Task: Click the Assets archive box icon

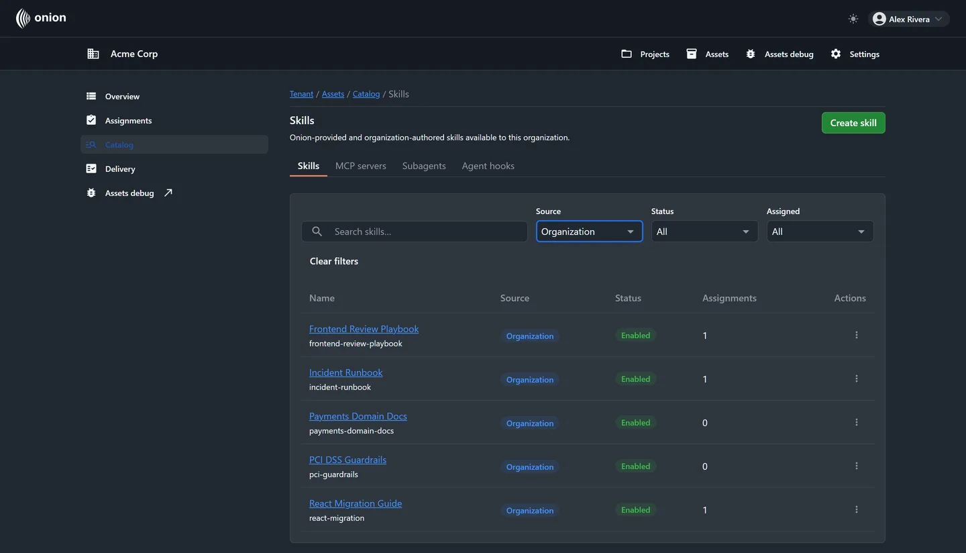Action: click(x=692, y=54)
